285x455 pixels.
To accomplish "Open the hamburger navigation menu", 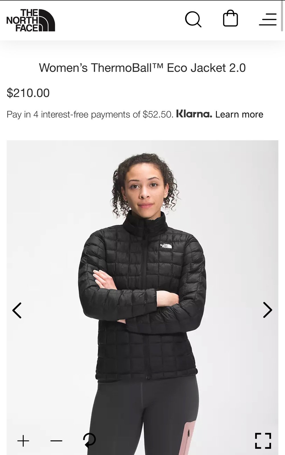I will tap(268, 19).
